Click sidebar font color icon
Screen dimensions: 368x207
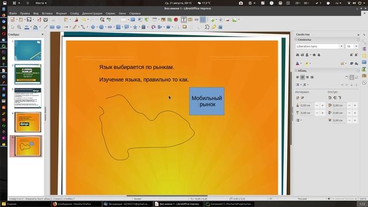pos(297,63)
